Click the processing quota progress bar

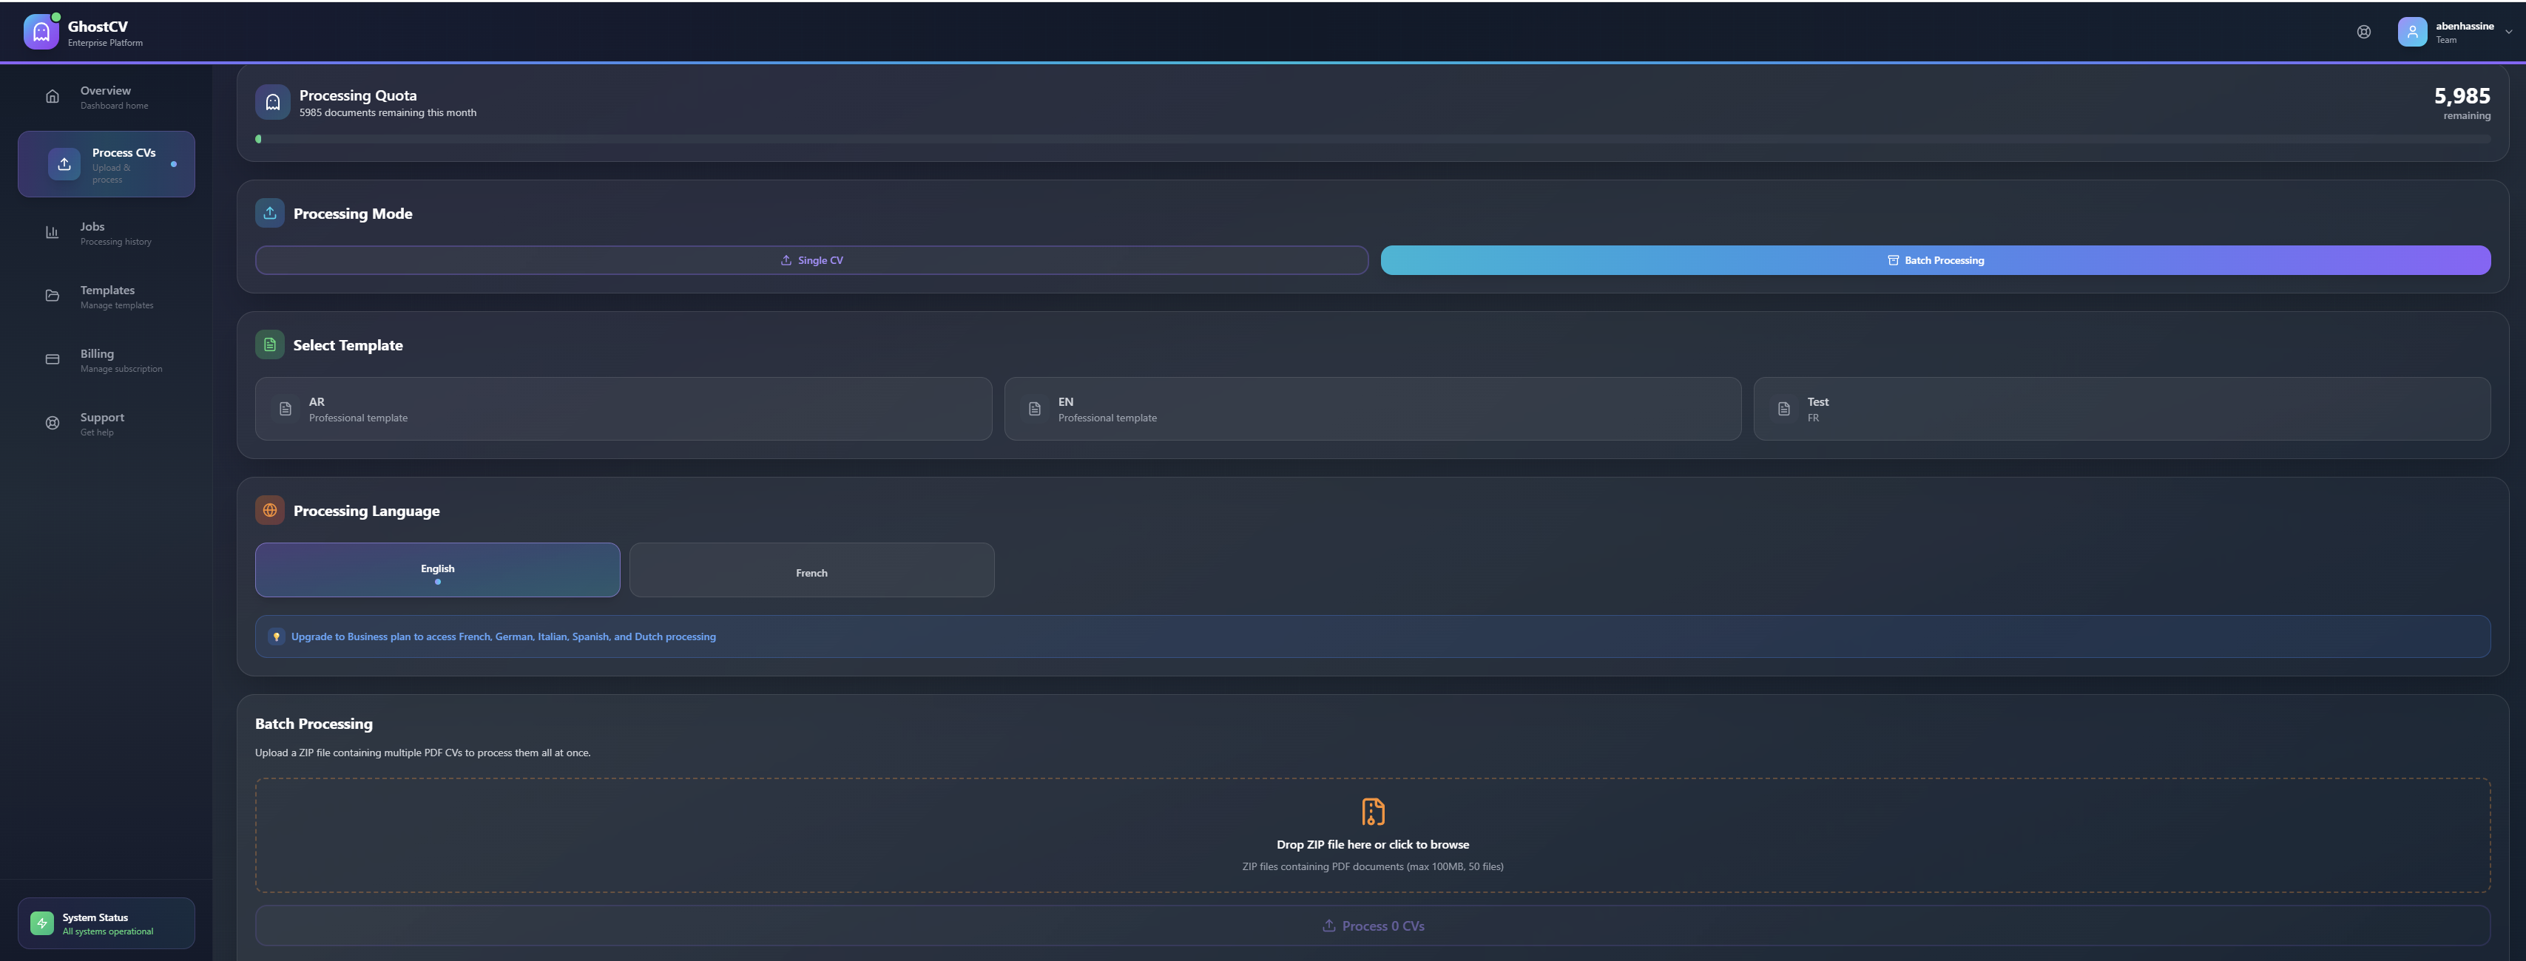(1372, 139)
